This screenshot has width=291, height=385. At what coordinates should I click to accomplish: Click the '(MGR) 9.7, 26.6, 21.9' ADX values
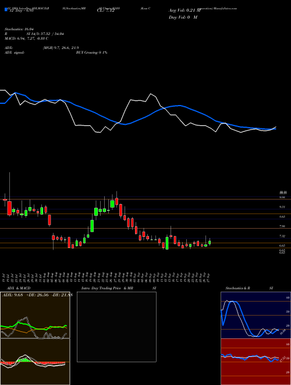point(61,48)
